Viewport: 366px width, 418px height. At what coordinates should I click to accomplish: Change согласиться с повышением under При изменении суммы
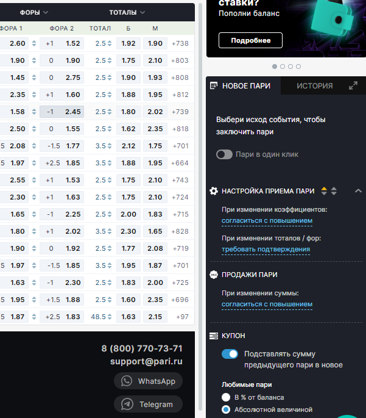point(267,304)
